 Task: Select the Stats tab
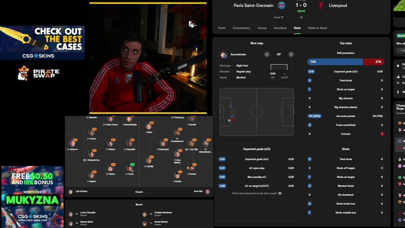tap(297, 28)
